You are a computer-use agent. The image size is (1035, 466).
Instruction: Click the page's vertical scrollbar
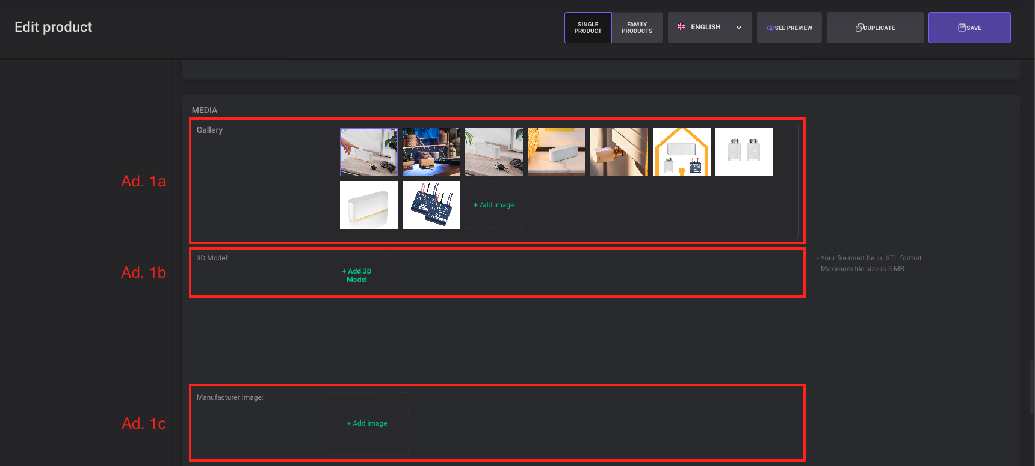coord(1031,385)
